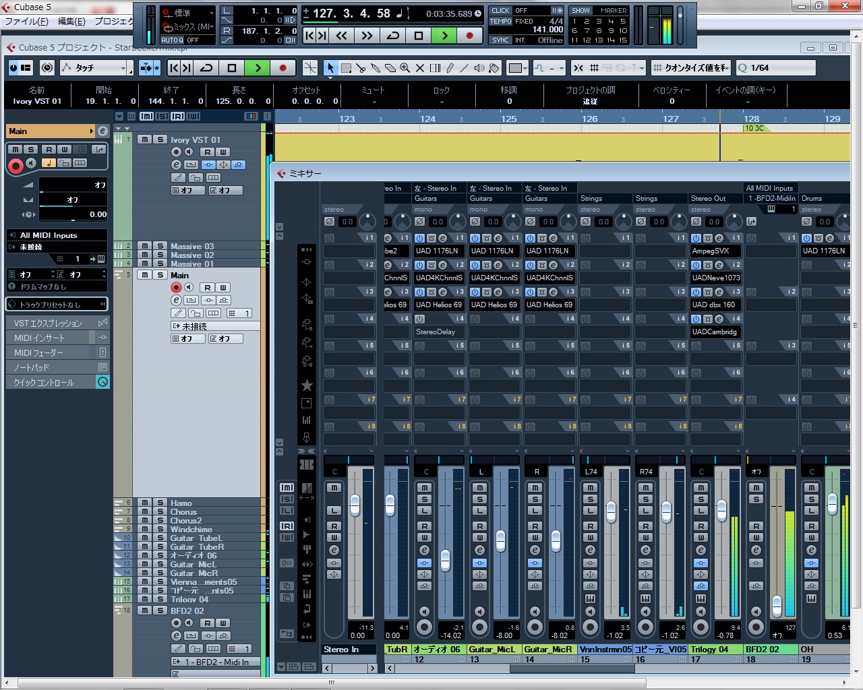The height and width of the screenshot is (690, 863).
Task: Record-enable the Main track in the track list
Action: click(176, 288)
